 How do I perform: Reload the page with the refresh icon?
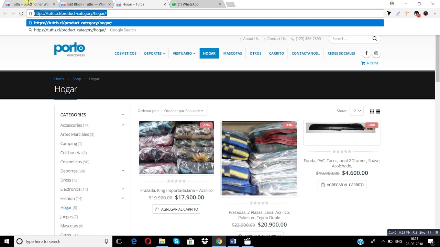tap(21, 13)
